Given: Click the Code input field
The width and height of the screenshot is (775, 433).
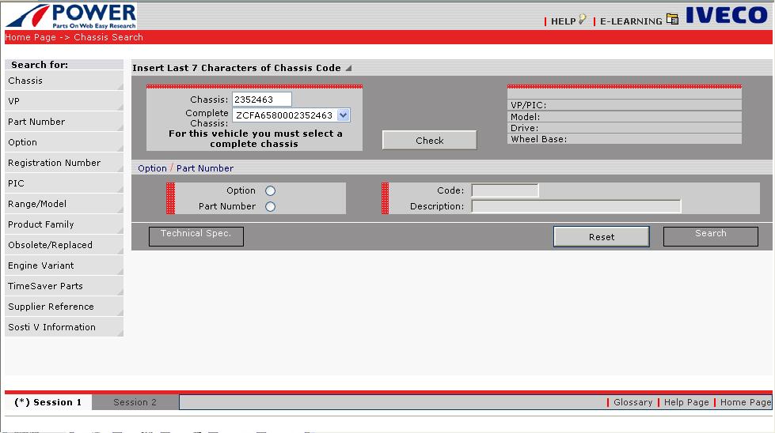Looking at the screenshot, I should tap(504, 190).
